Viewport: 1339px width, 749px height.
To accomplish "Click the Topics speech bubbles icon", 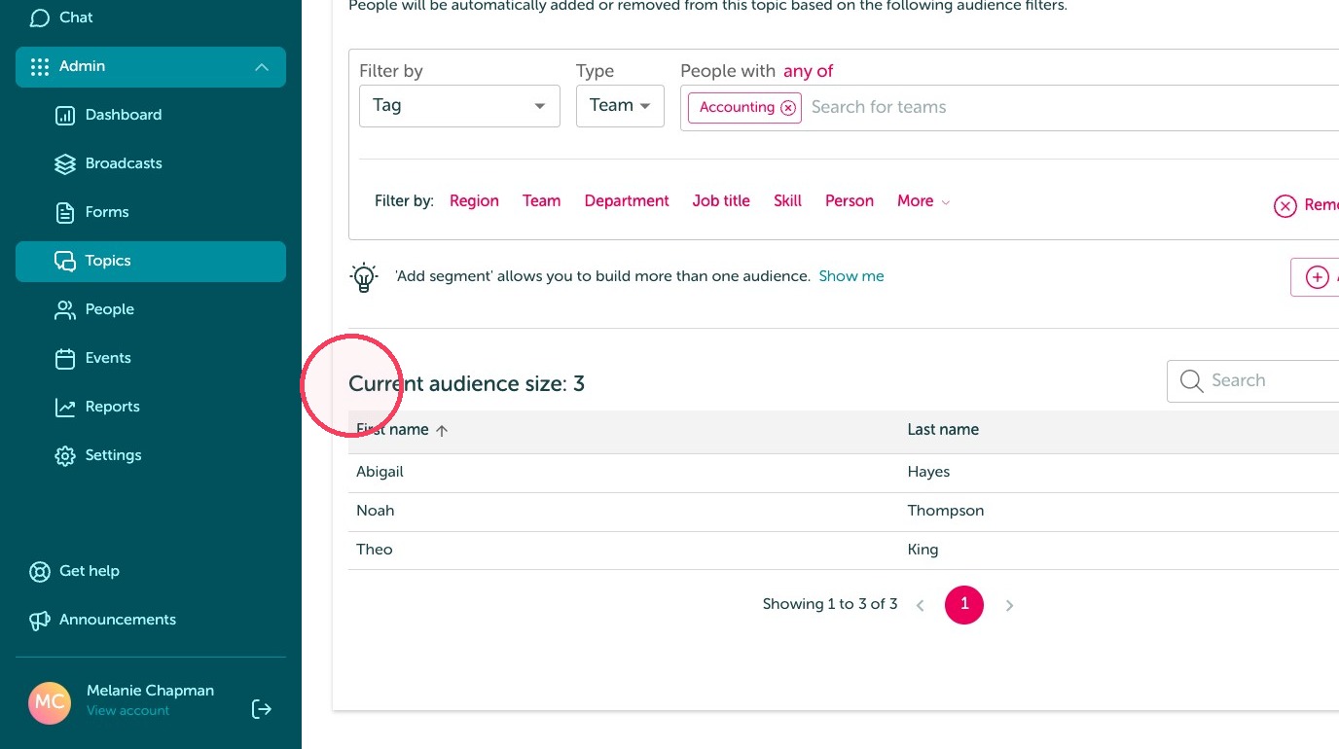I will (x=65, y=261).
